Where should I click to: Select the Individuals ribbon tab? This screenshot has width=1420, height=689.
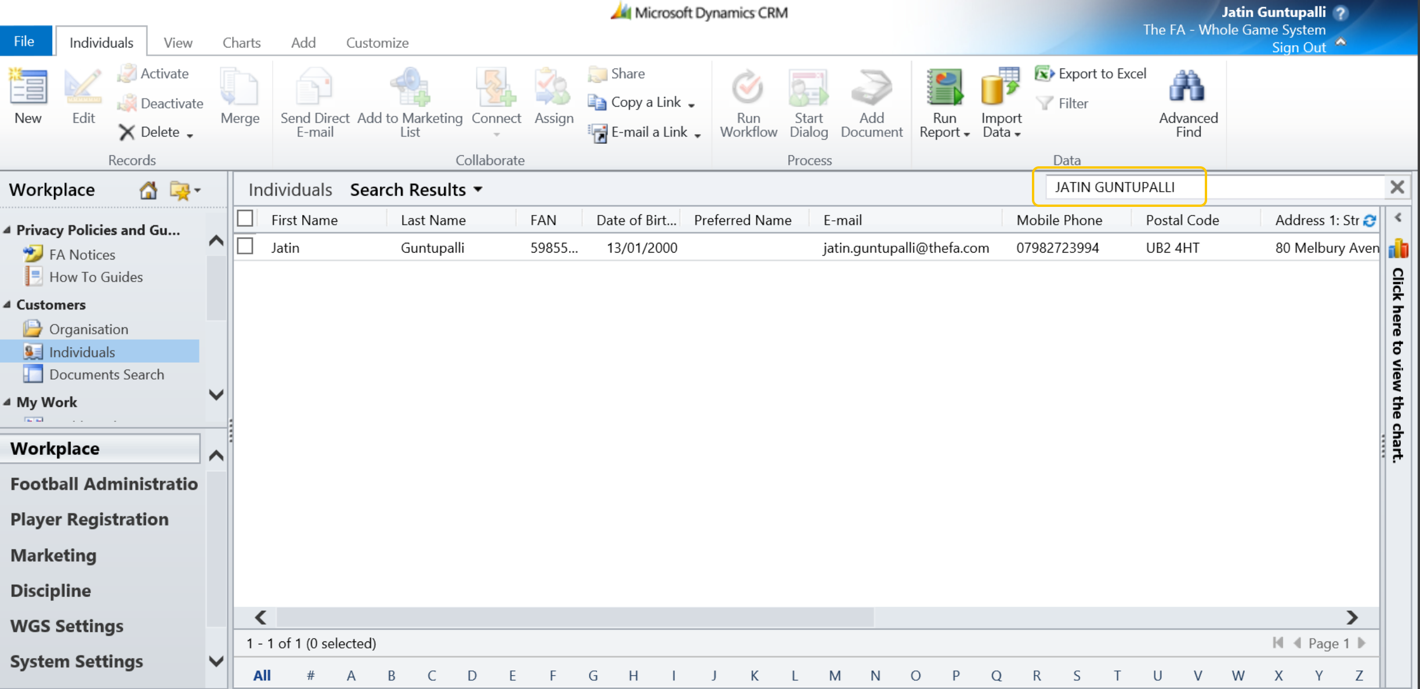(x=101, y=42)
